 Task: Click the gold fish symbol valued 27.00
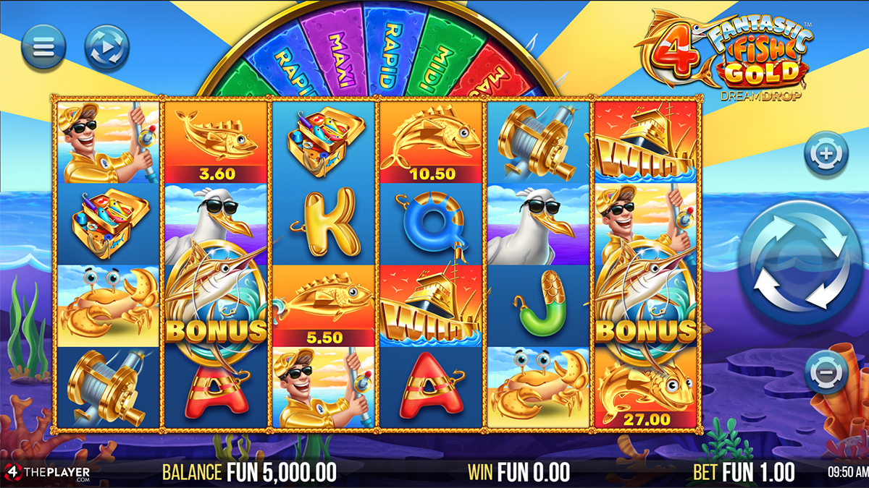645,387
